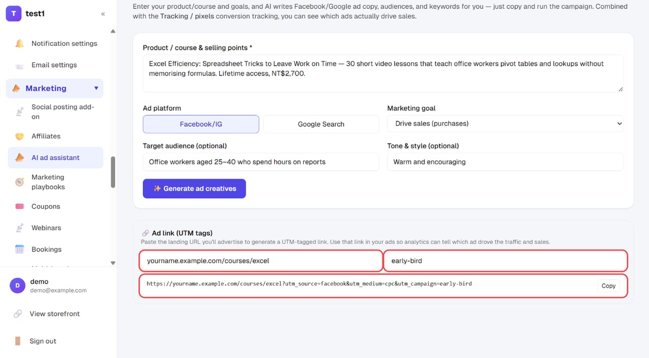Click the generated UTM link text
Image resolution: width=649 pixels, height=358 pixels.
coord(309,284)
